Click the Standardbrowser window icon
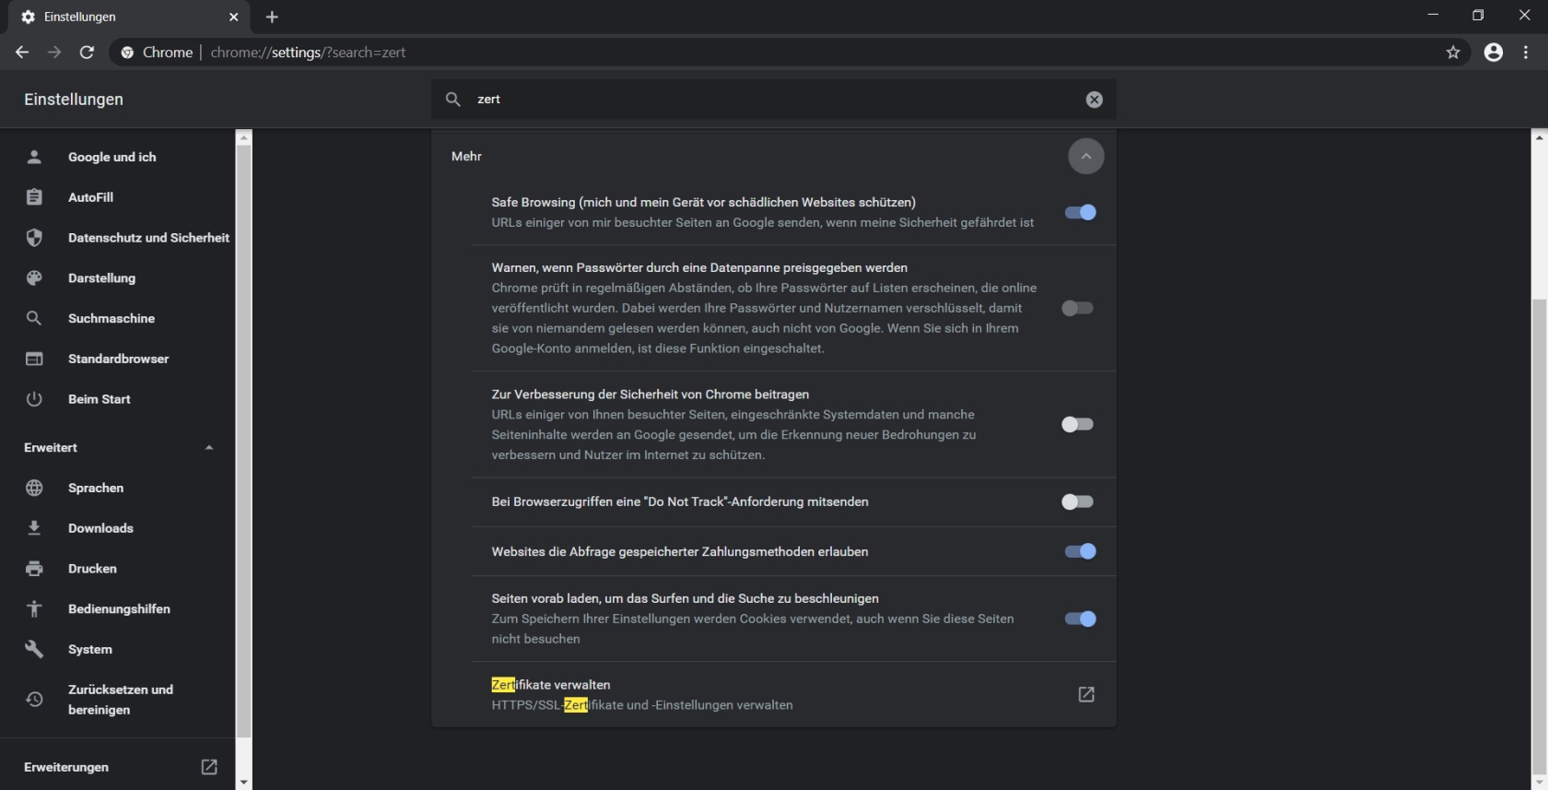1548x790 pixels. click(34, 359)
